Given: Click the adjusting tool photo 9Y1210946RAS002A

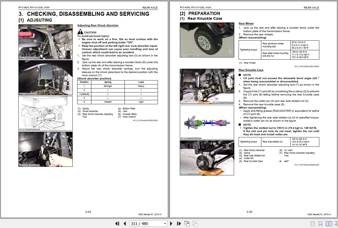Looking at the screenshot, I should pyautogui.click(x=45, y=78).
